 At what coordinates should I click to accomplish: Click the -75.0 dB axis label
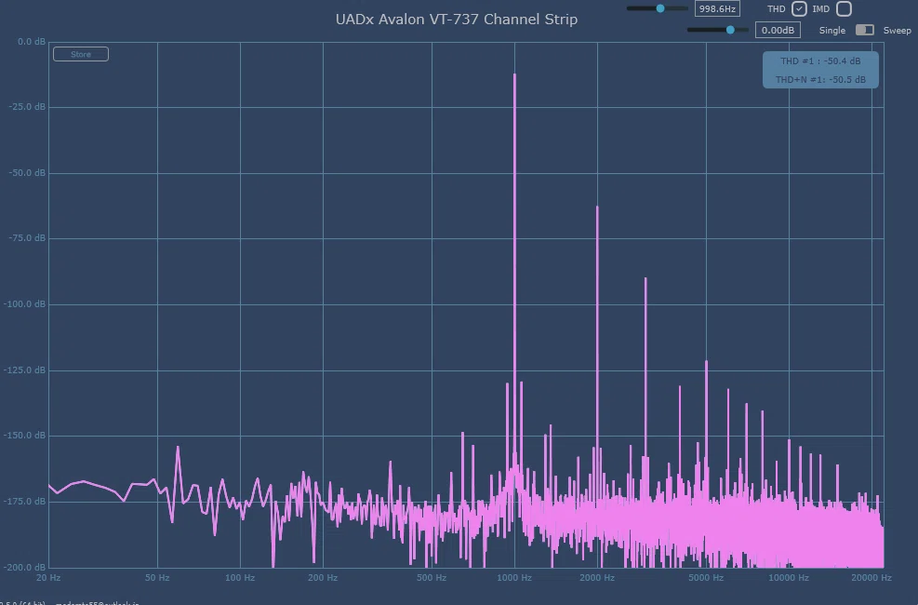(x=27, y=237)
